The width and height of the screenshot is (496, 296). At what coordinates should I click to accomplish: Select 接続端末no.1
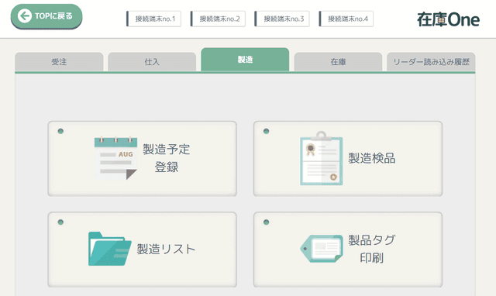(153, 19)
